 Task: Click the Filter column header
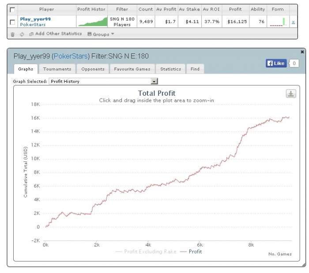[122, 9]
